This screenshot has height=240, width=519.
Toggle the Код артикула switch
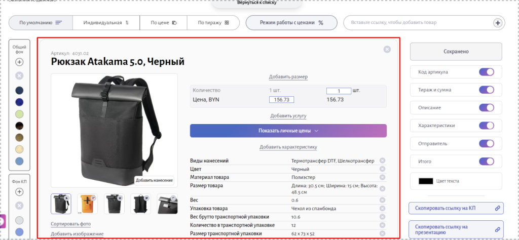click(x=486, y=72)
